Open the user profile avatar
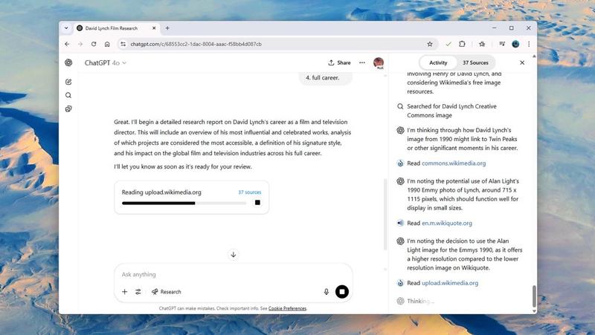 379,62
